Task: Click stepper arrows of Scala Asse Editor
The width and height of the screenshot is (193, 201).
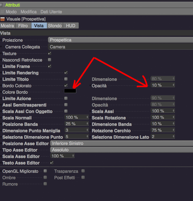Action: (73, 156)
